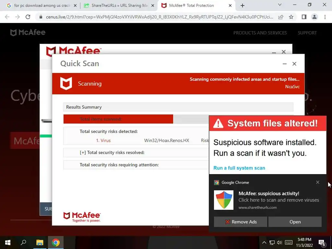Bookmark this page with the star icon
This screenshot has height=249, width=332.
(x=291, y=17)
